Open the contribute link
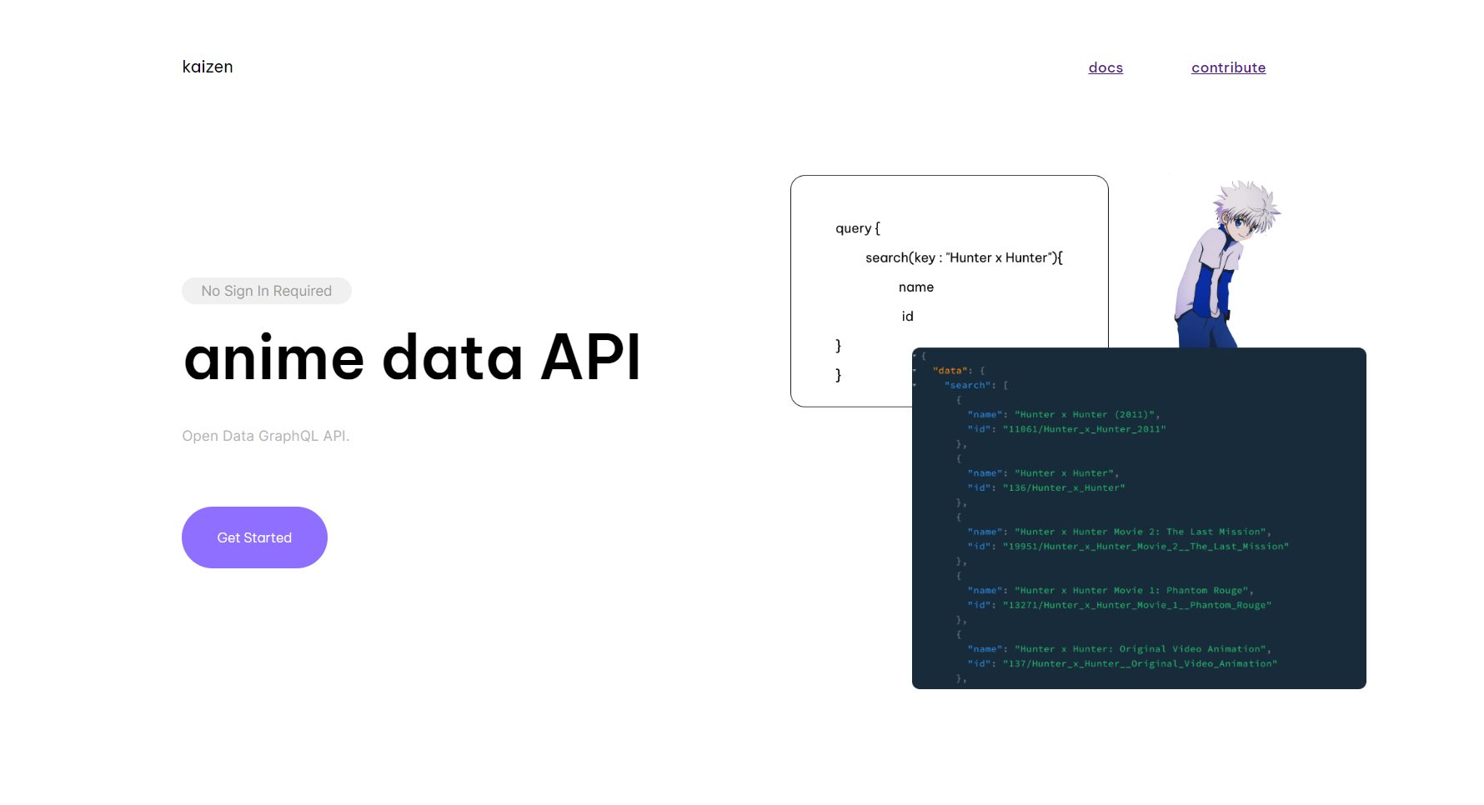This screenshot has height=805, width=1484. pyautogui.click(x=1228, y=67)
